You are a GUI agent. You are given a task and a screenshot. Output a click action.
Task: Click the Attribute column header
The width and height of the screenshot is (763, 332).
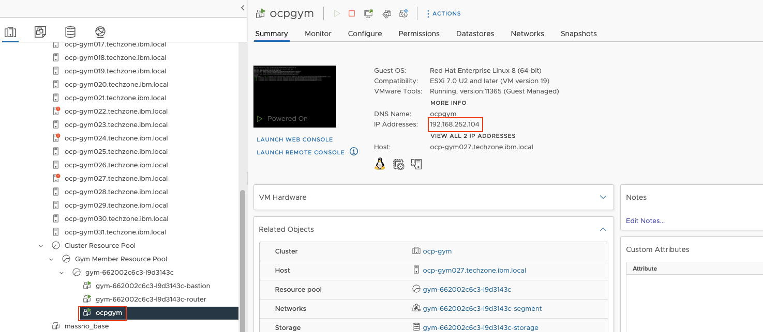(645, 268)
